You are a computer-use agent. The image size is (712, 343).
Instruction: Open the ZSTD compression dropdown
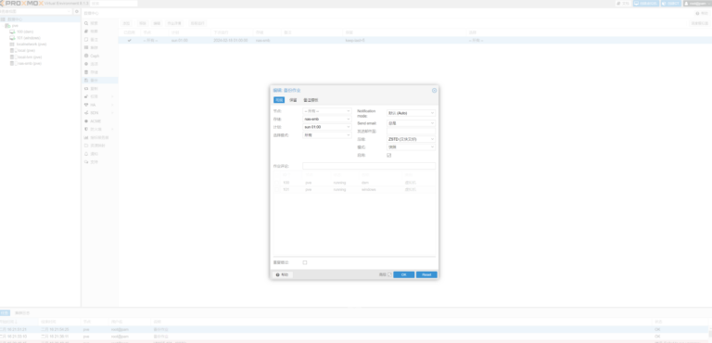[x=411, y=139]
